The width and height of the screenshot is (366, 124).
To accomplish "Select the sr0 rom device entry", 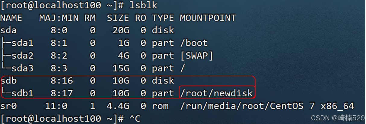I will click(x=9, y=106).
